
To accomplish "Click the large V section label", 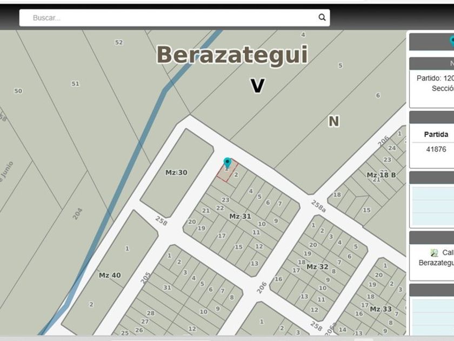I will 257,86.
